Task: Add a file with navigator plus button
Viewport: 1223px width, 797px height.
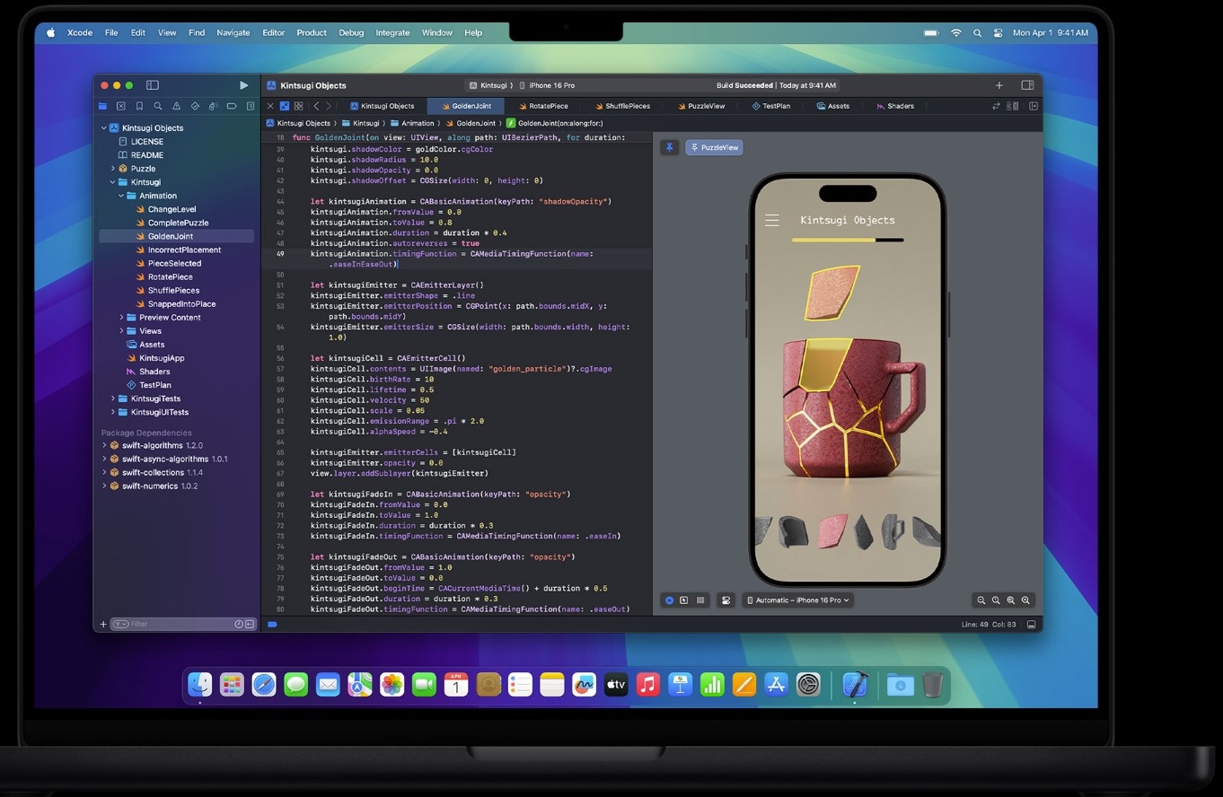Action: point(103,624)
